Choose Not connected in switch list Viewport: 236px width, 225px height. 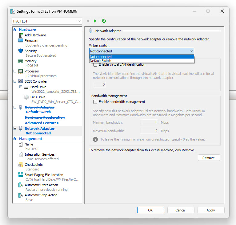tap(142, 57)
